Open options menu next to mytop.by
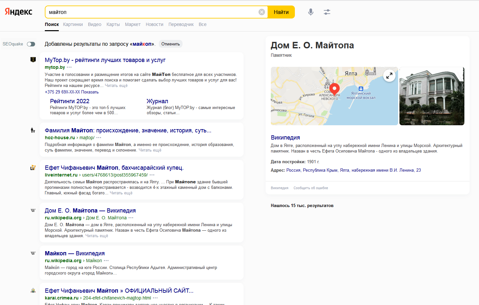The width and height of the screenshot is (479, 305). [x=69, y=67]
